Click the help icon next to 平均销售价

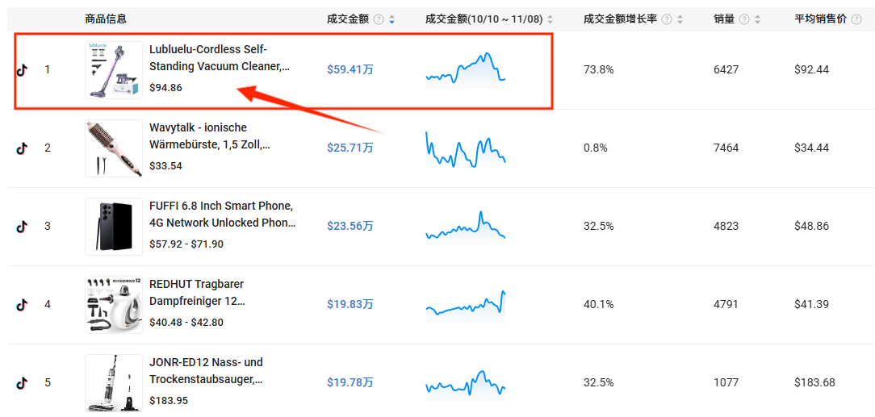point(857,19)
